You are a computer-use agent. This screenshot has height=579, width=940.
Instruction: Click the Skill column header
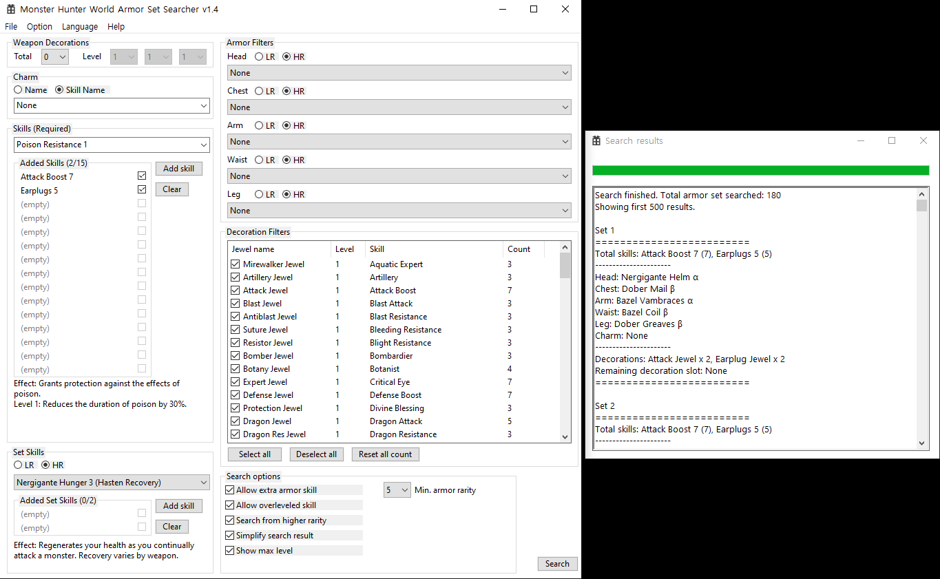[435, 249]
